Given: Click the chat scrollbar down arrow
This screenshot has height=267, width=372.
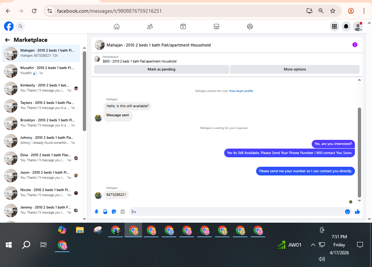Looking at the screenshot, I should coord(359,201).
